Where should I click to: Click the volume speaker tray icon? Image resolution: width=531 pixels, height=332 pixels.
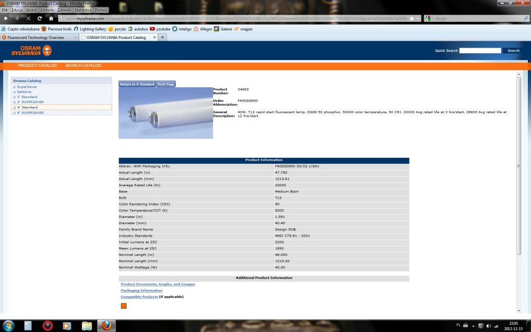[488, 326]
